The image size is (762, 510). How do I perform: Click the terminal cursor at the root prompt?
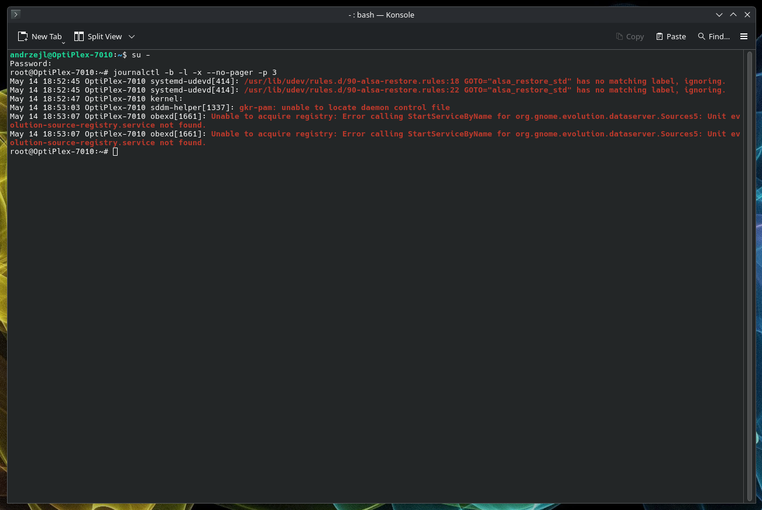point(115,152)
